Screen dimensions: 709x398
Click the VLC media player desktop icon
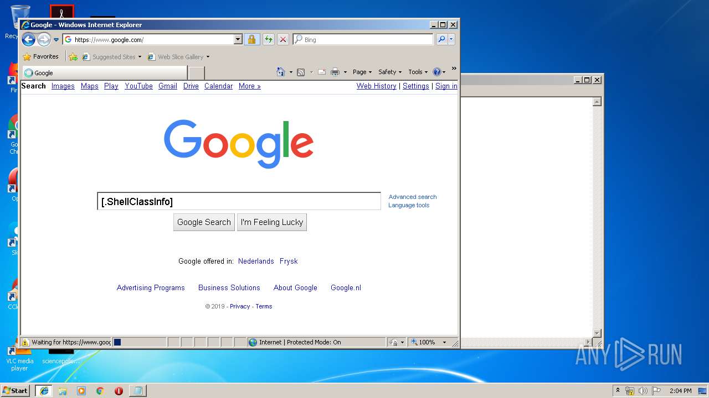[19, 357]
